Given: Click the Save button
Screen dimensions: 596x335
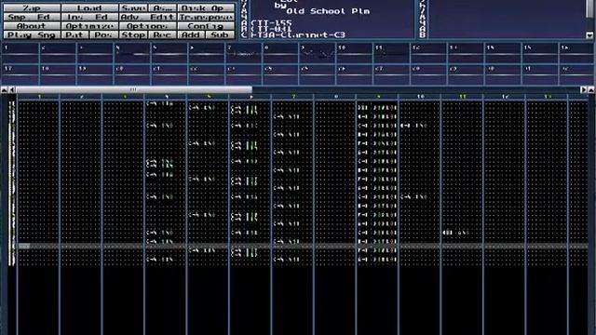Looking at the screenshot, I should [133, 8].
